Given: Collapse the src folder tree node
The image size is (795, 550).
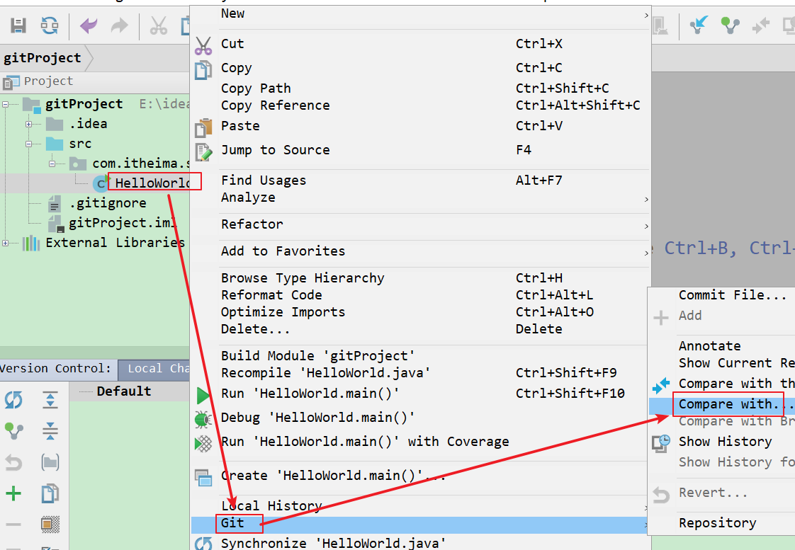Looking at the screenshot, I should click(30, 144).
